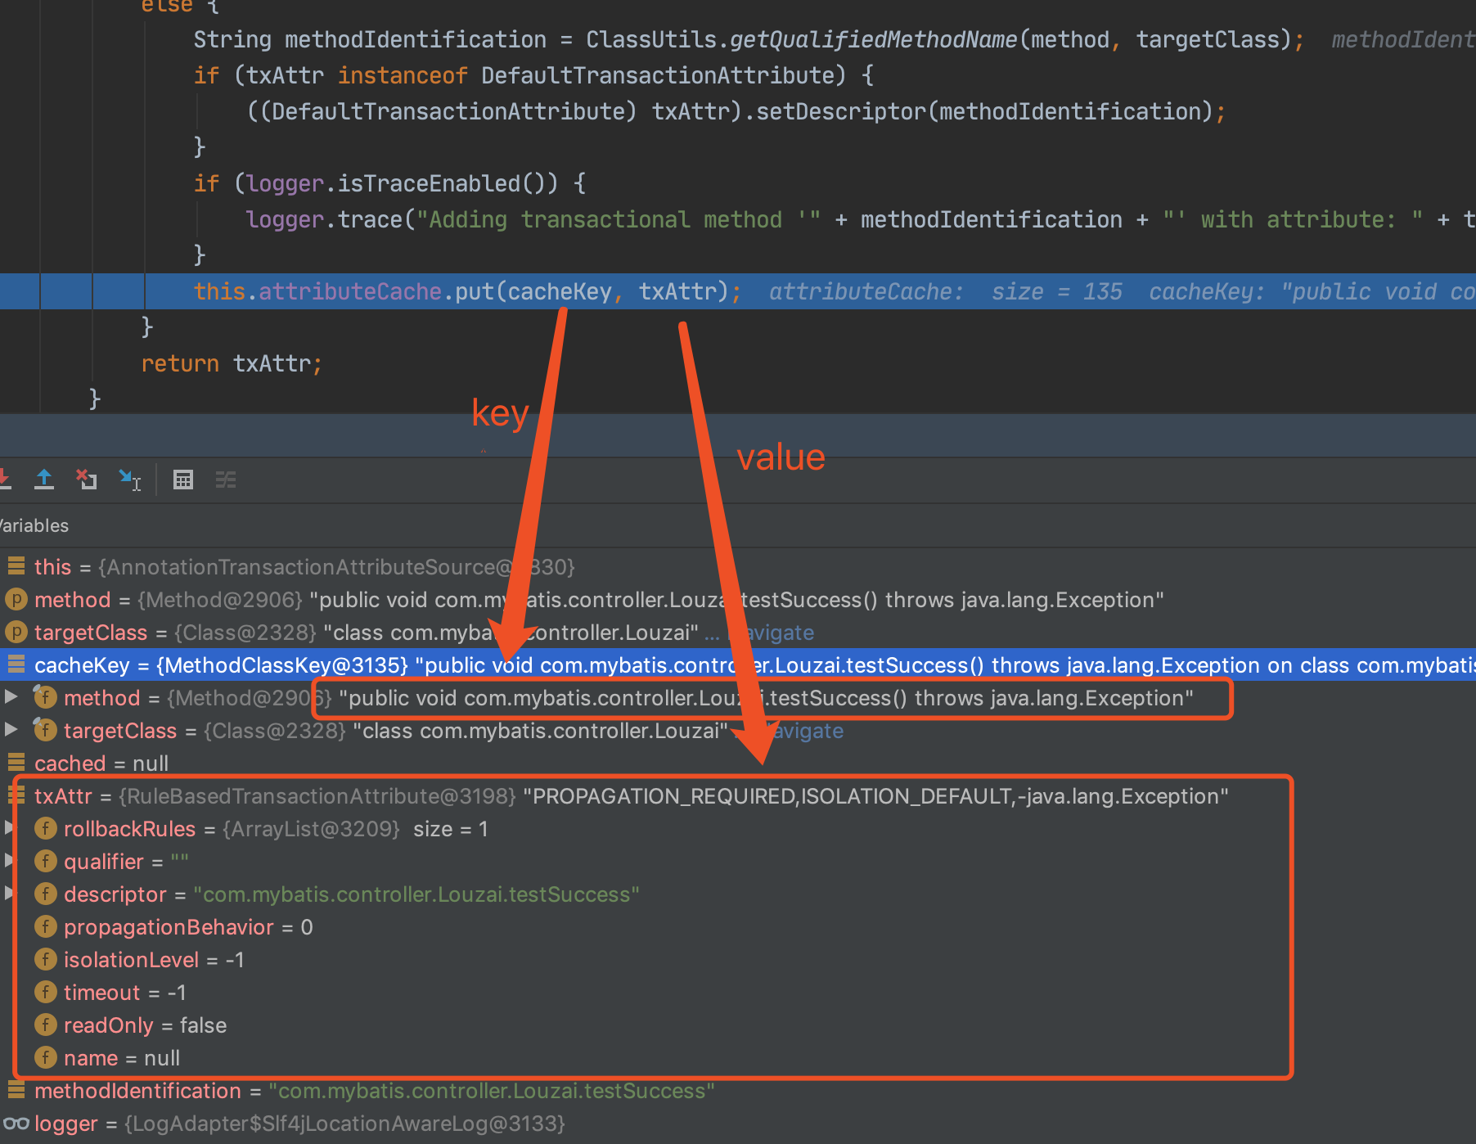The image size is (1476, 1144).
Task: Click the inline hint 'attributeCache: size = 135'
Action: pos(946,292)
